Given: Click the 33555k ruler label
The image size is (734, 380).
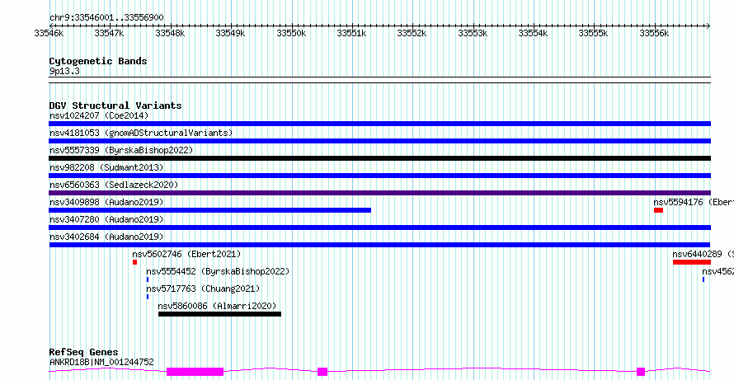Looking at the screenshot, I should [593, 33].
